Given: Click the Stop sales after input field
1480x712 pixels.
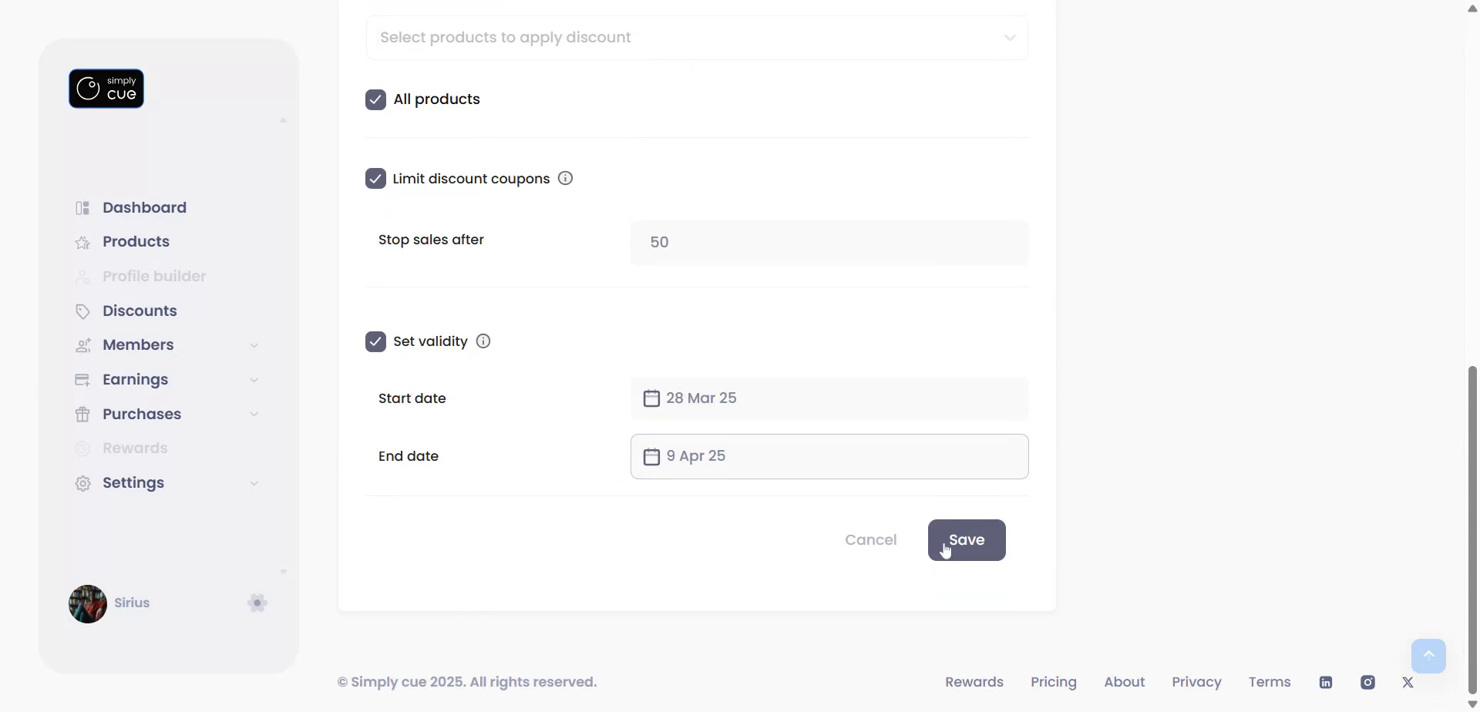Looking at the screenshot, I should (x=829, y=243).
